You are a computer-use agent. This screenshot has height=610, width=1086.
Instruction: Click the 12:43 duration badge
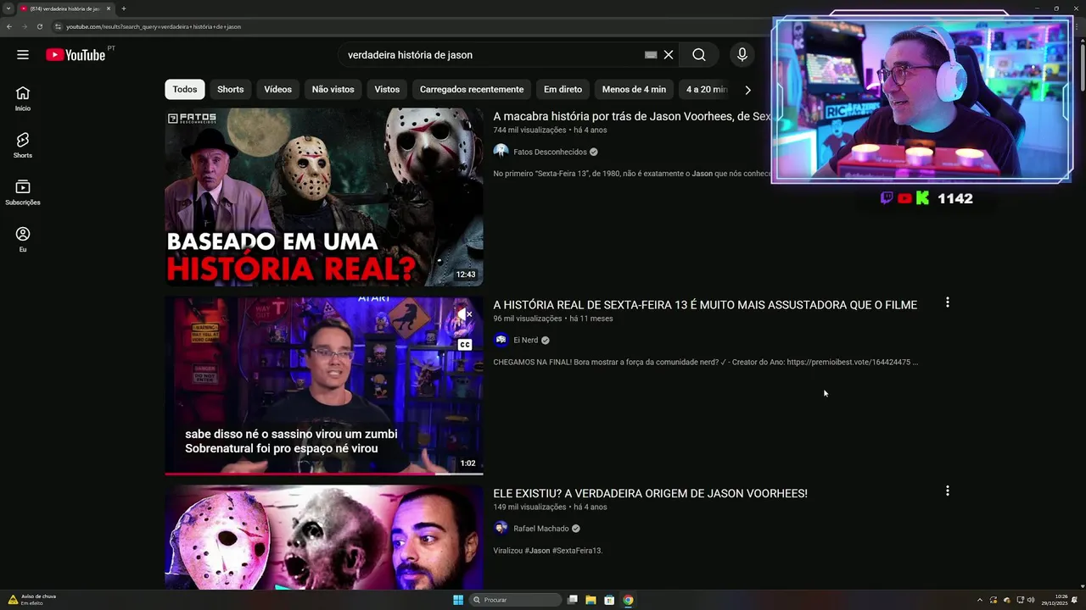466,274
